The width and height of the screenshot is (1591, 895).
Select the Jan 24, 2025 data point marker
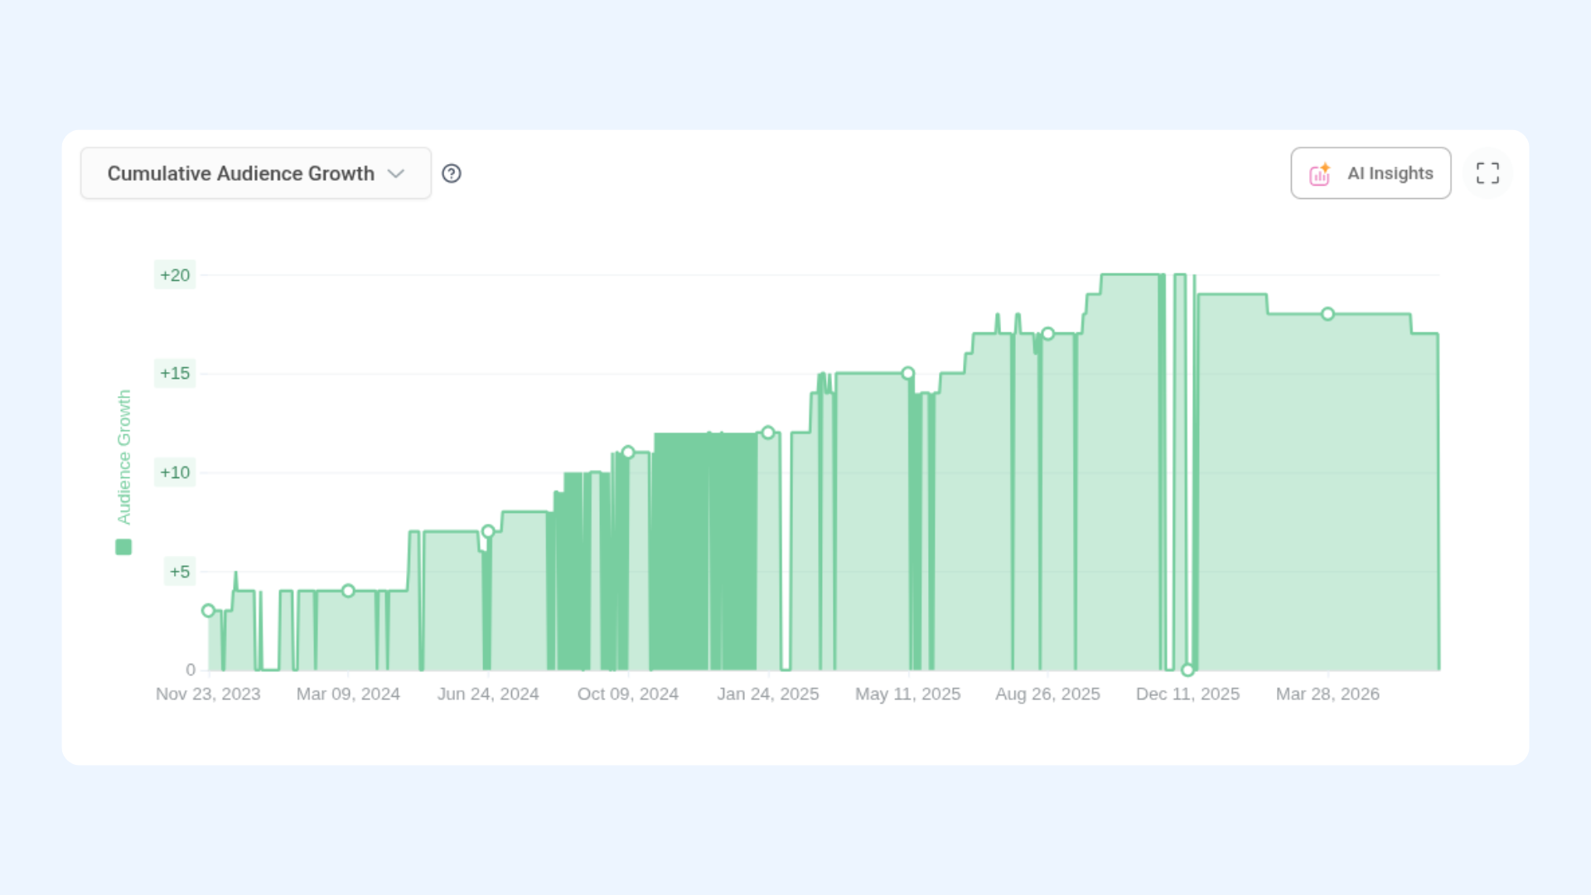(x=768, y=433)
